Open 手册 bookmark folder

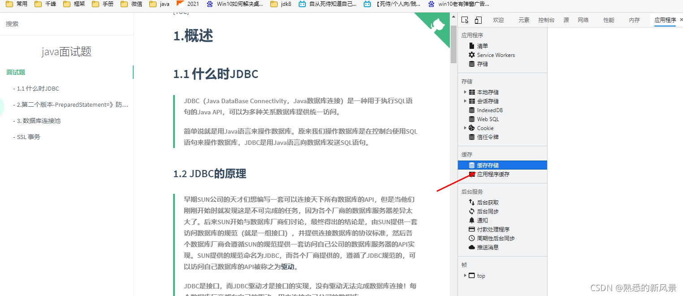[x=103, y=4]
